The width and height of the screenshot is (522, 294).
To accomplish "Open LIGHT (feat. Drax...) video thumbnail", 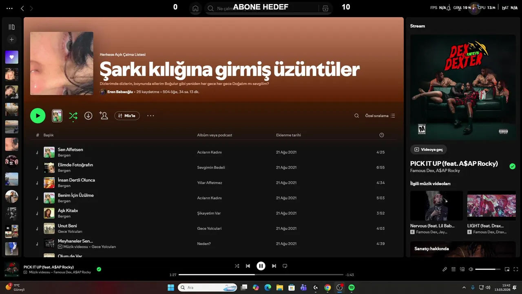I will 491,206.
